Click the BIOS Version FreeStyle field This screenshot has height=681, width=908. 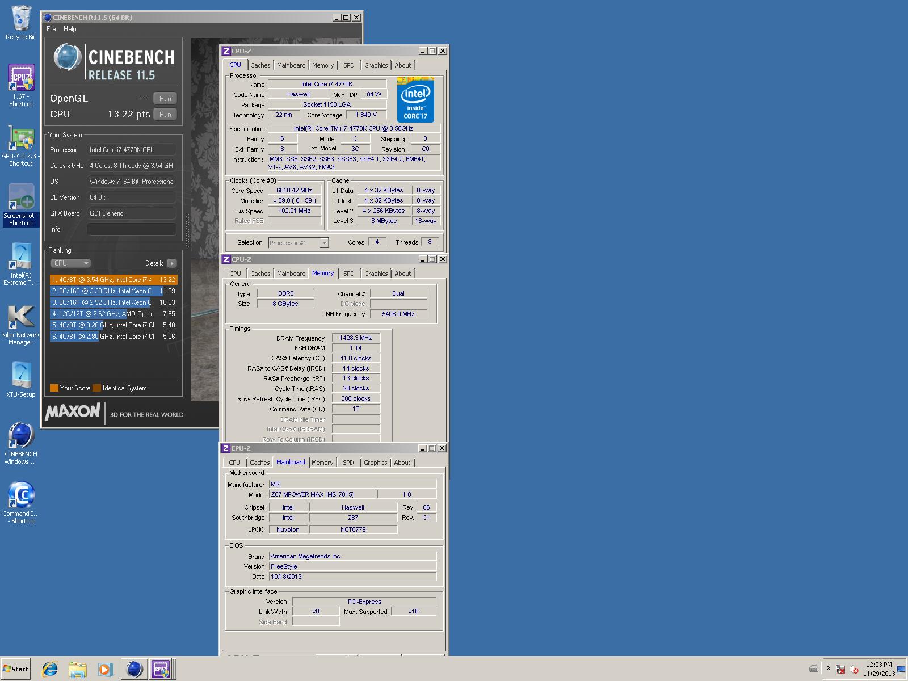pyautogui.click(x=352, y=566)
